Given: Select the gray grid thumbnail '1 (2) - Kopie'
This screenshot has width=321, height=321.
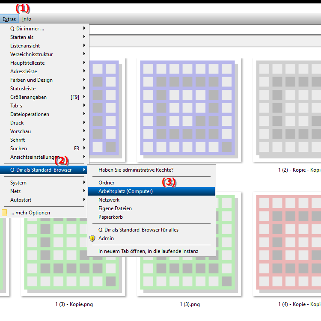Looking at the screenshot, I should (287, 110).
